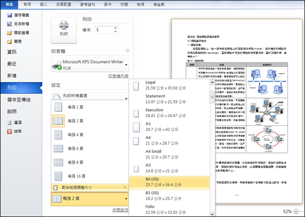Click the 關閉 close file icon
This screenshot has width=305, height=217.
tap(9, 41)
